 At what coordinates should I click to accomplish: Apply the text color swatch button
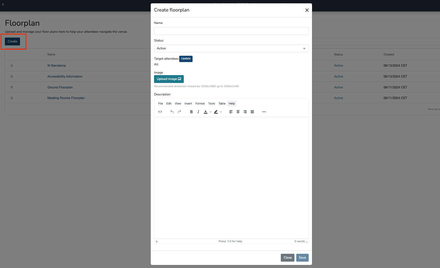click(206, 112)
